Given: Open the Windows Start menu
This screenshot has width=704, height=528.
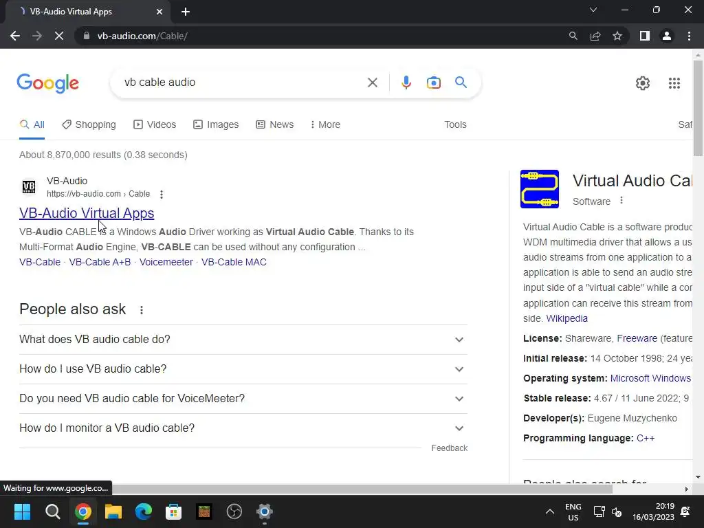Looking at the screenshot, I should point(22,511).
